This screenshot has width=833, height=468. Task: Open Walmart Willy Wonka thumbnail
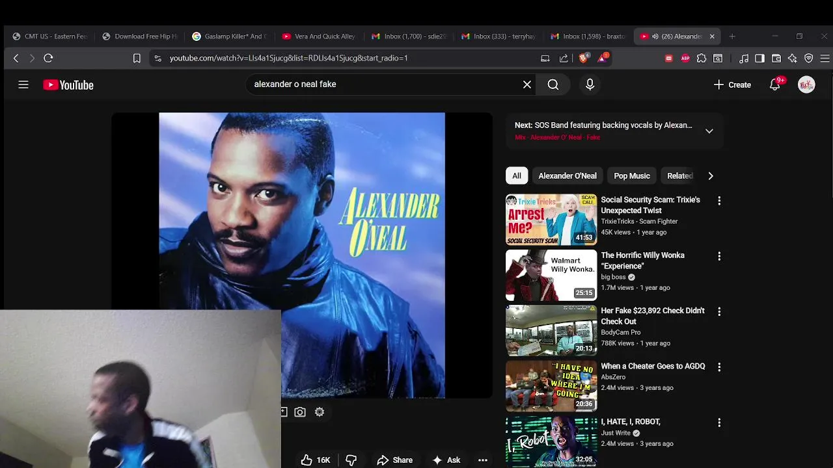[551, 275]
